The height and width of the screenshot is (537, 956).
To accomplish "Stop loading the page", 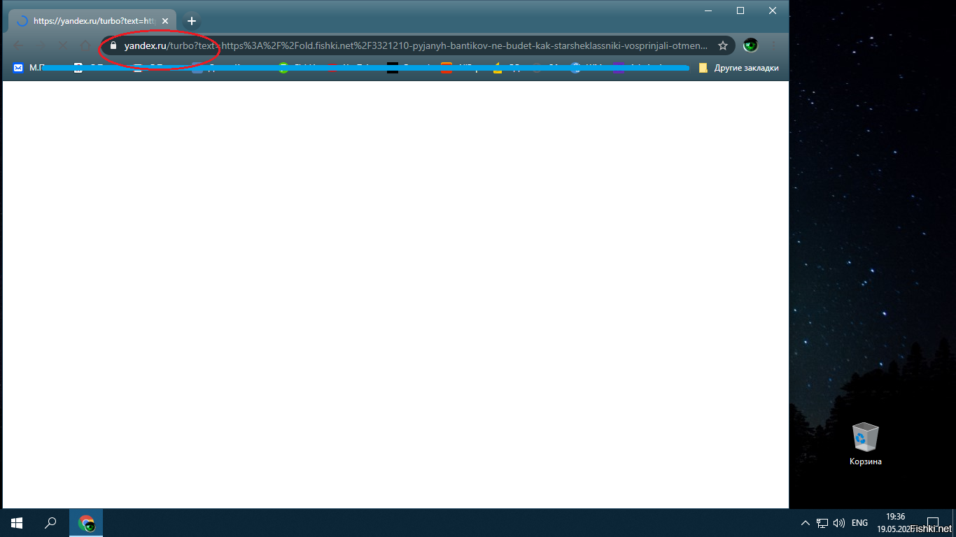I will (62, 45).
